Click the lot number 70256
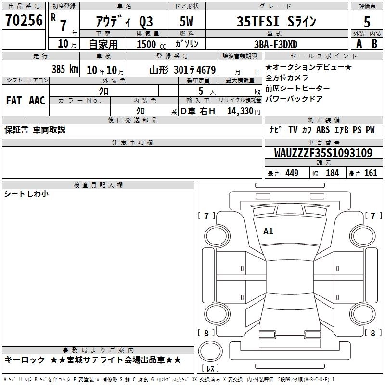 click(24, 20)
